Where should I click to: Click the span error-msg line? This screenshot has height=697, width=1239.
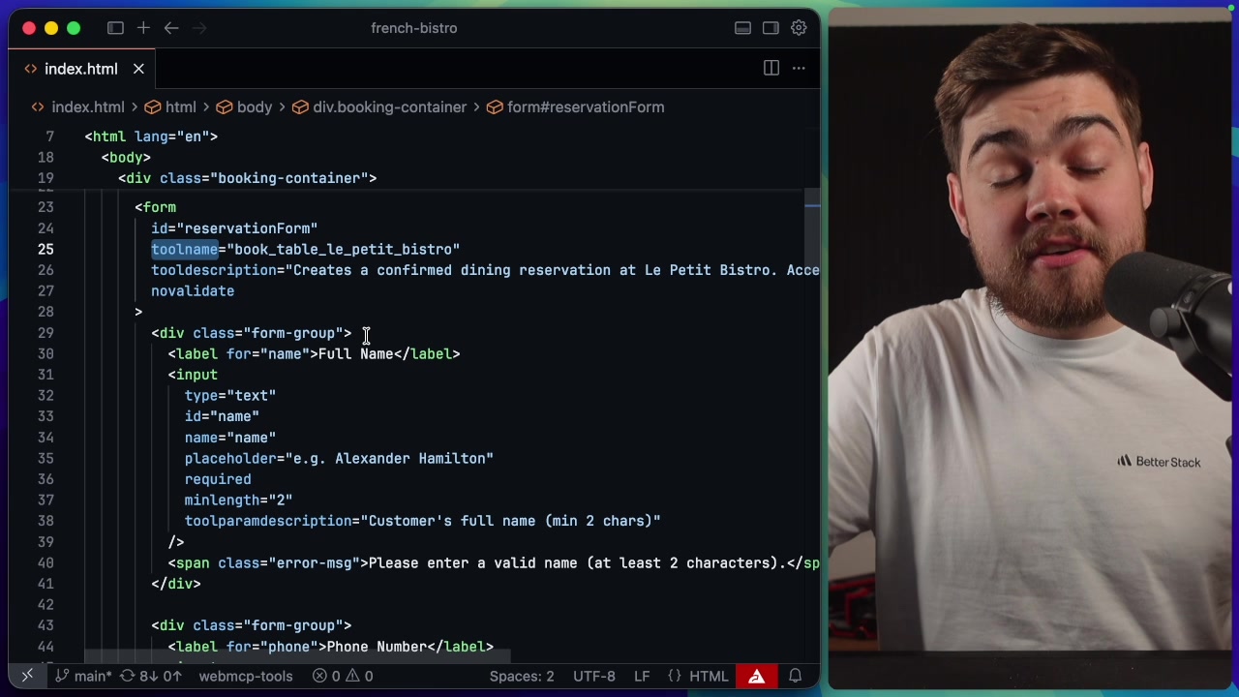click(494, 563)
